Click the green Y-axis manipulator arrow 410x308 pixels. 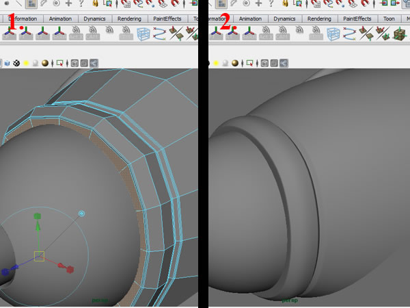coord(38,225)
